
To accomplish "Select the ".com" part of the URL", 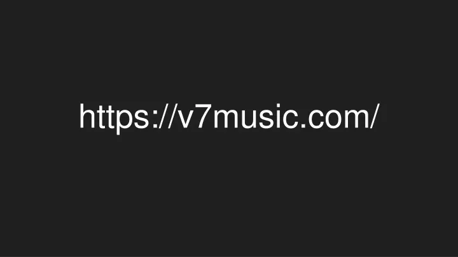I will [x=335, y=119].
